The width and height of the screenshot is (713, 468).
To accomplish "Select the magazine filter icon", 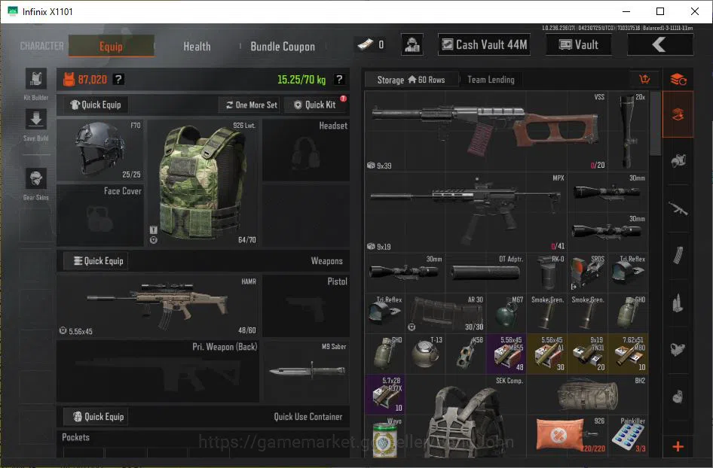I will click(678, 256).
